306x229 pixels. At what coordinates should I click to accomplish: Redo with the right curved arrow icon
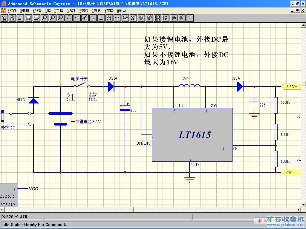click(181, 18)
